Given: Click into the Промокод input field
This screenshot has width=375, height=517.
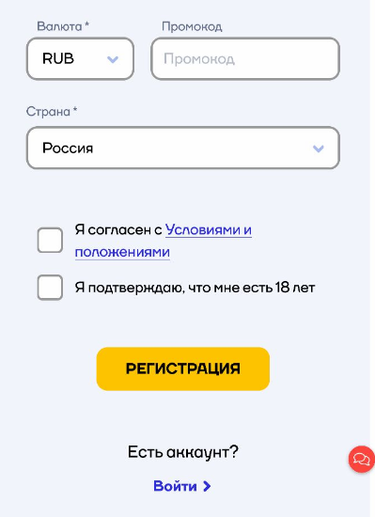Looking at the screenshot, I should [x=245, y=58].
